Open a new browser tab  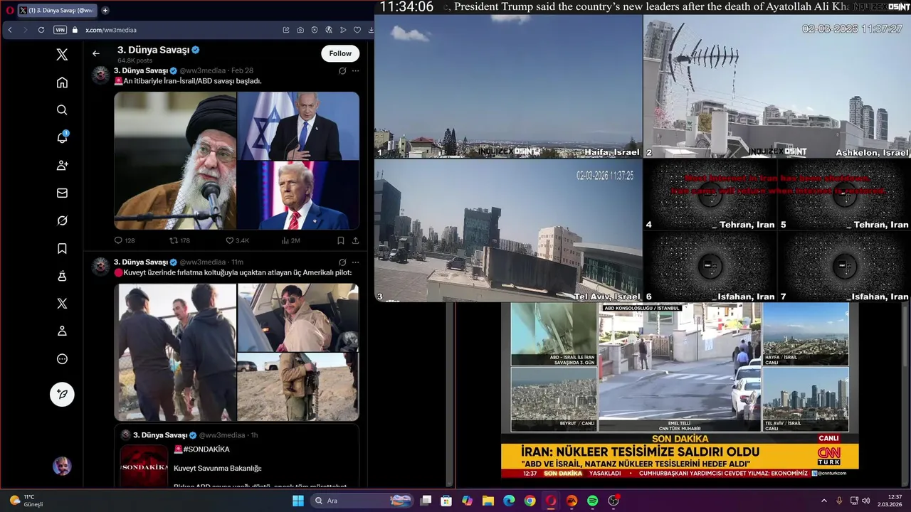pyautogui.click(x=105, y=10)
